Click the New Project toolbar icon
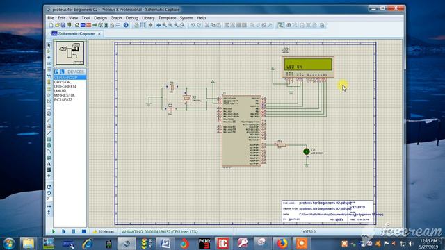This screenshot has height=250, width=445. [x=51, y=25]
